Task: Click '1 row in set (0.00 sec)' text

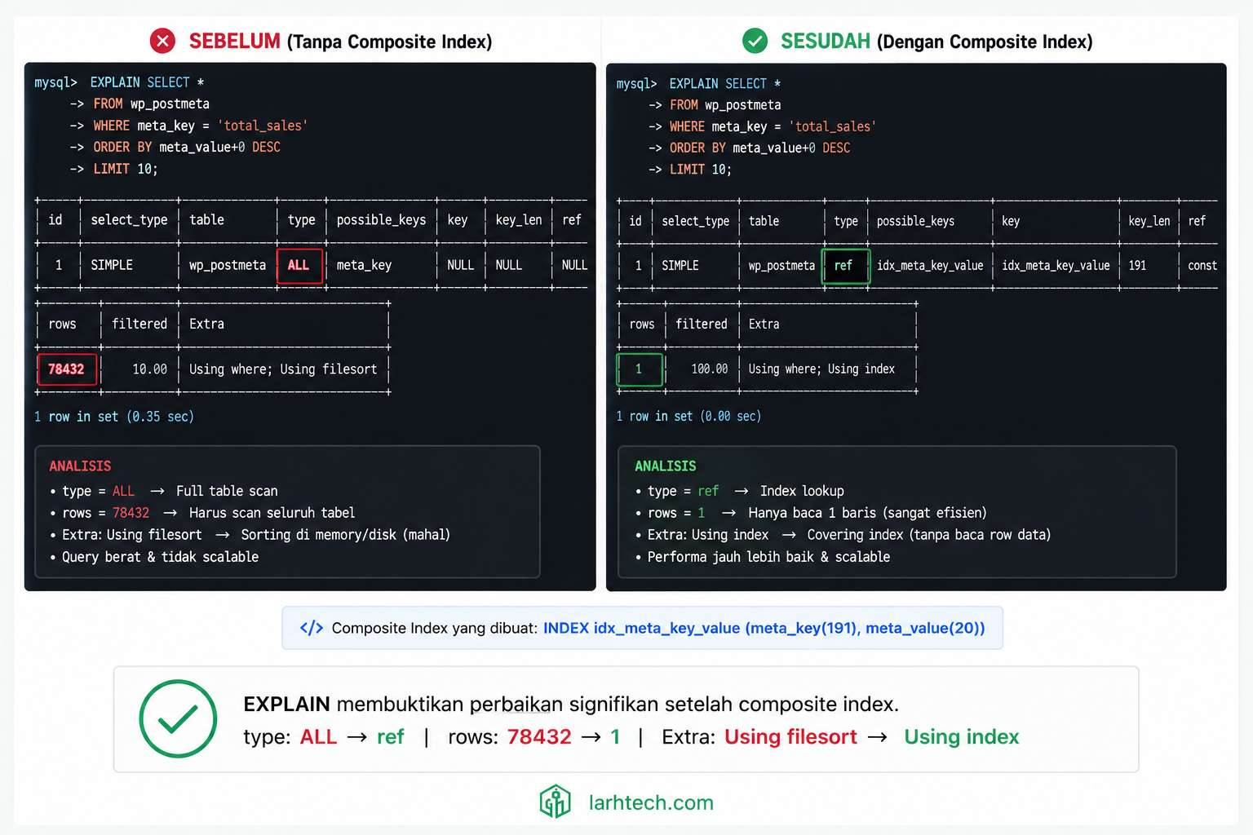Action: [688, 417]
